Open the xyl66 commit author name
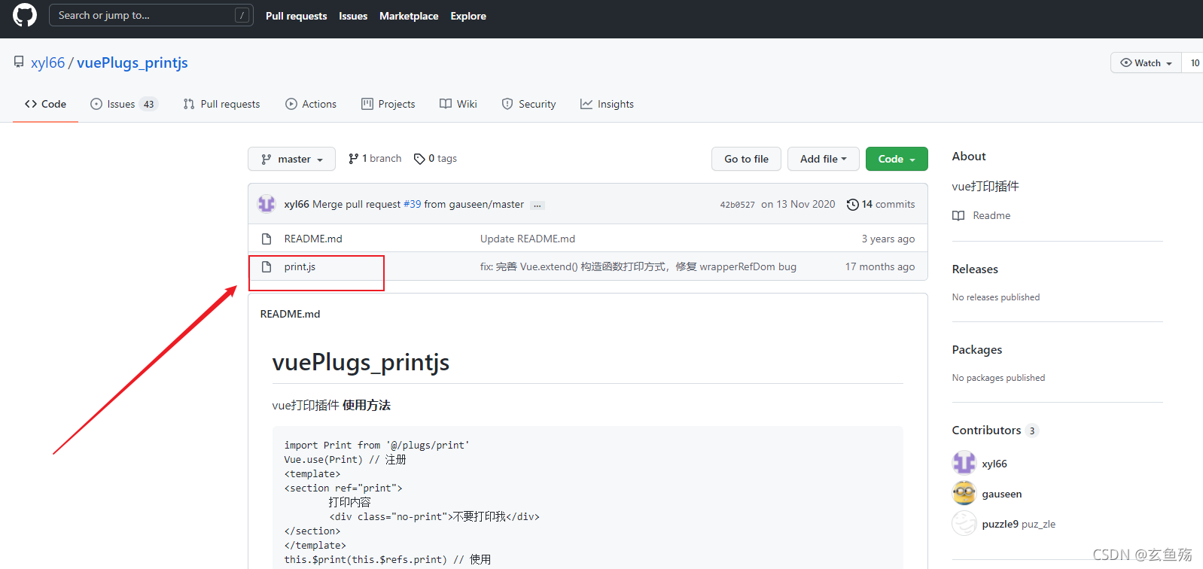1203x569 pixels. [x=297, y=204]
